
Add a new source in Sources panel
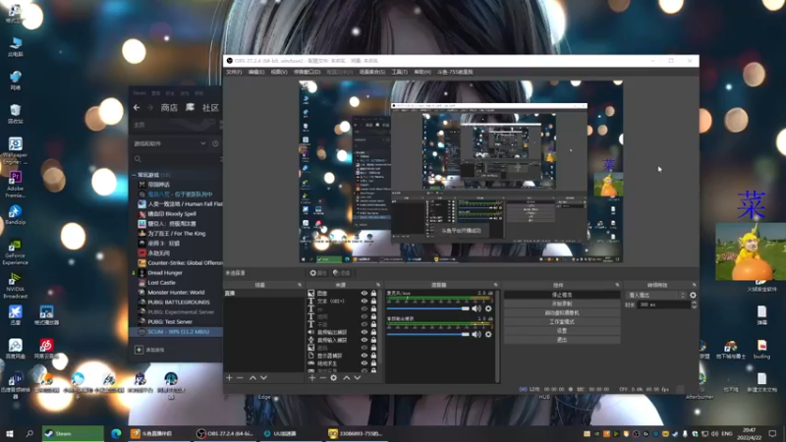(312, 377)
